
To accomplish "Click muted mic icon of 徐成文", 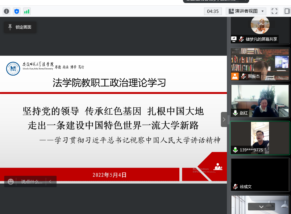I will pyautogui.click(x=235, y=187).
